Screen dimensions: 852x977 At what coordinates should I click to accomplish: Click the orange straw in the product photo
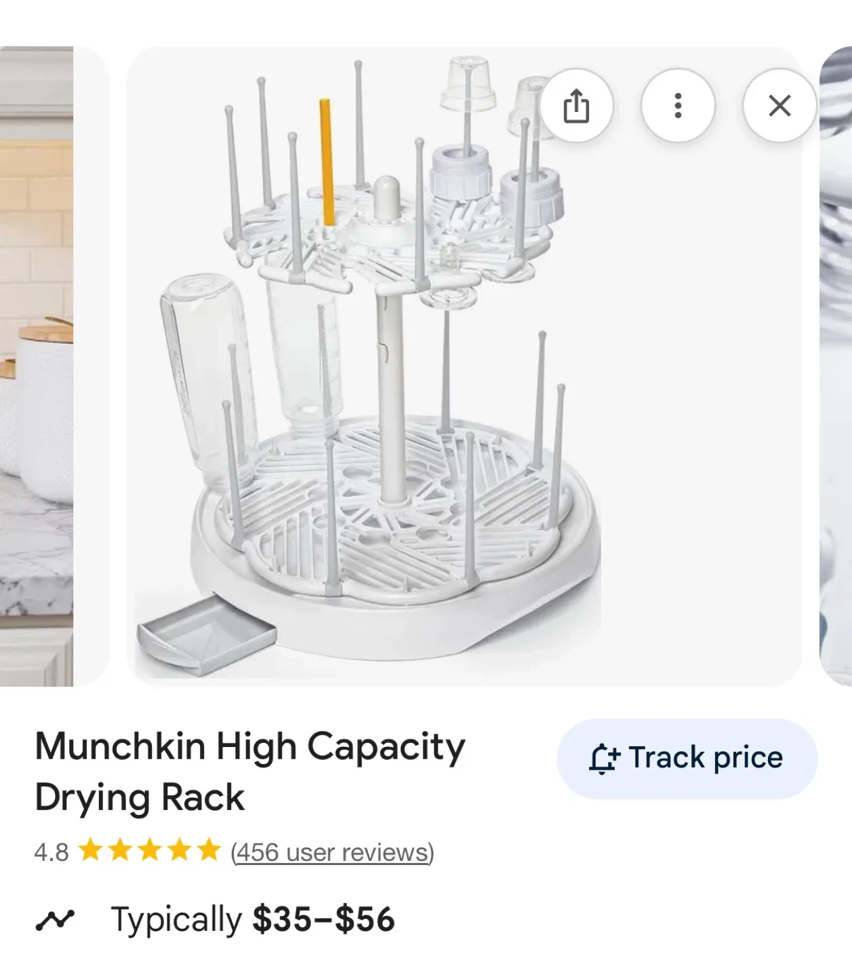pos(326,163)
